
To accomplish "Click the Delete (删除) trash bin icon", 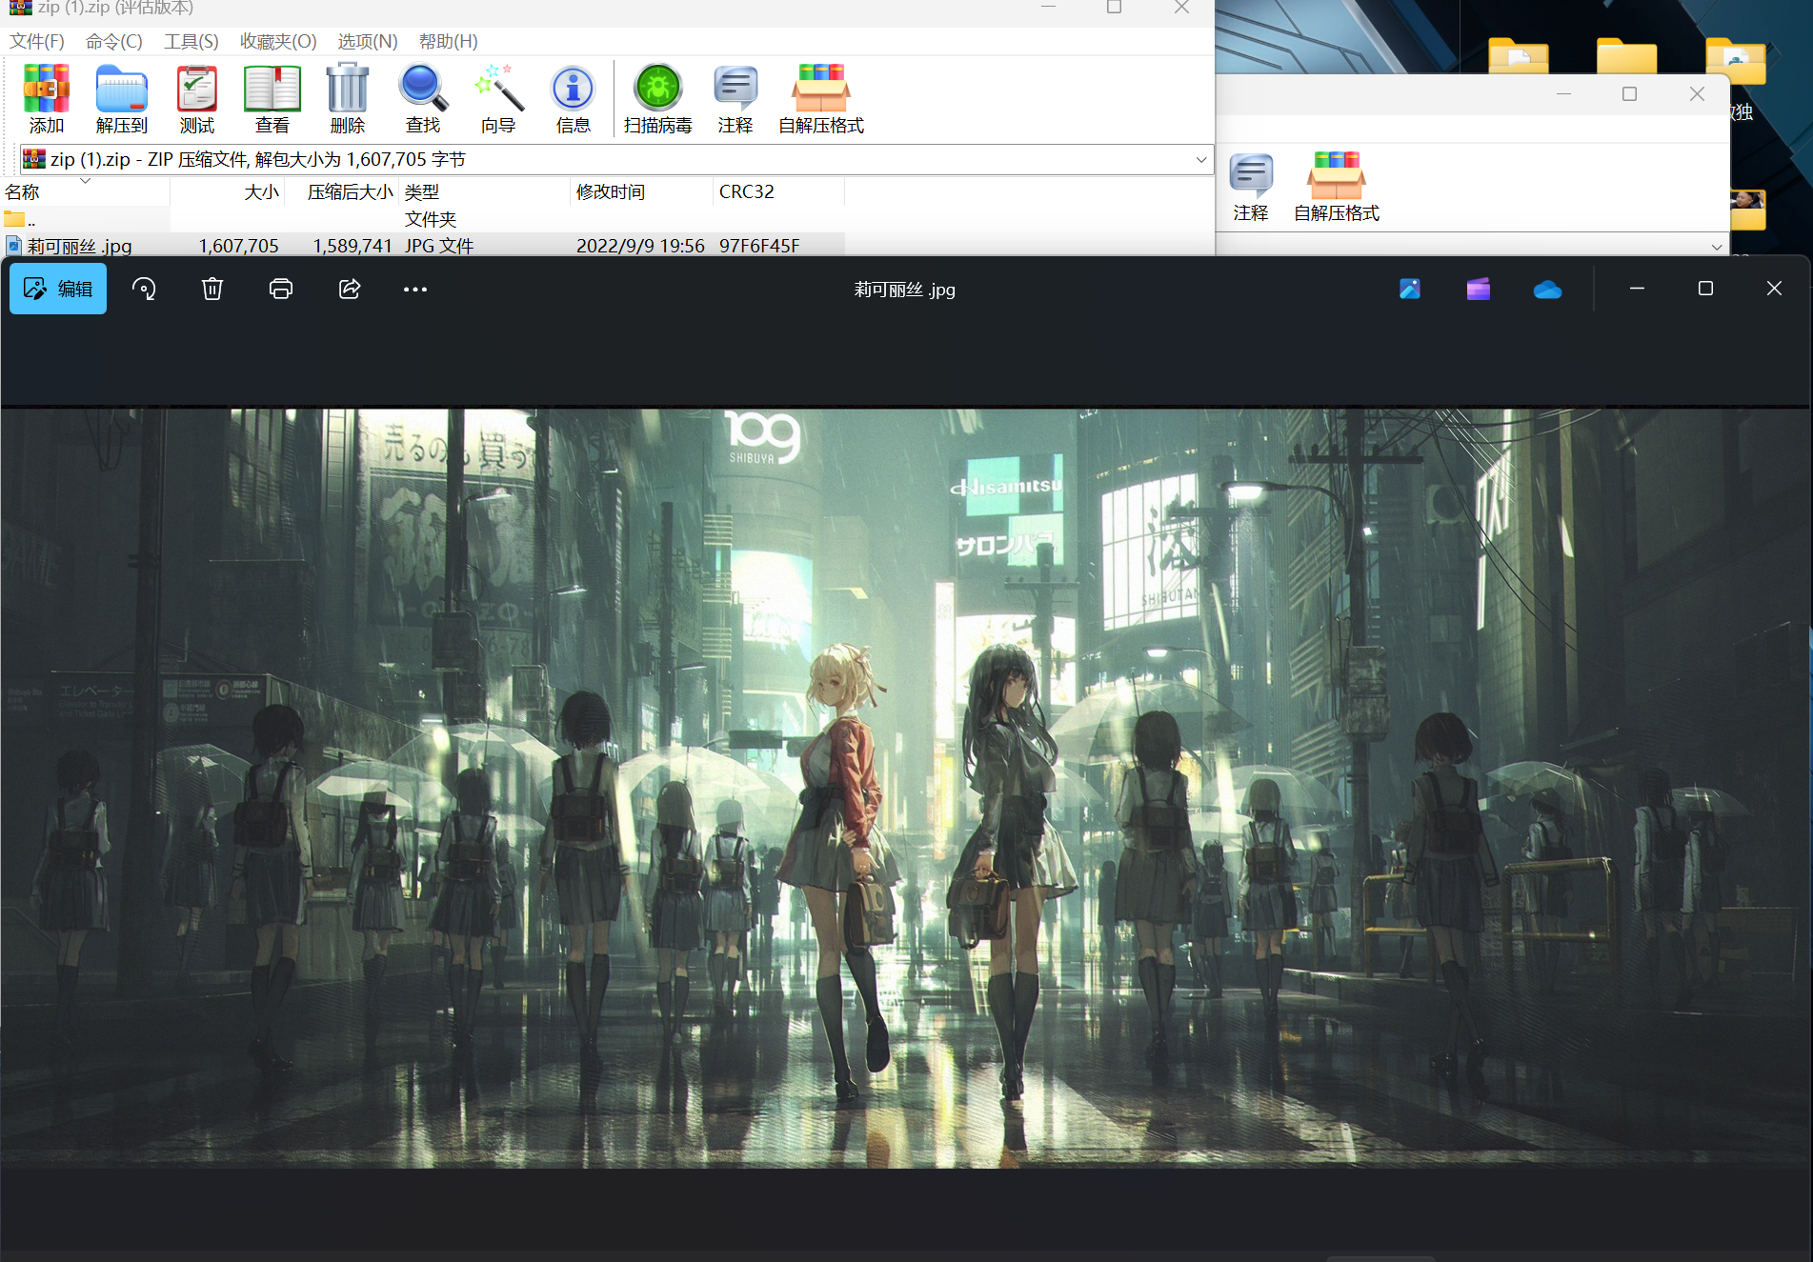I will pyautogui.click(x=348, y=98).
